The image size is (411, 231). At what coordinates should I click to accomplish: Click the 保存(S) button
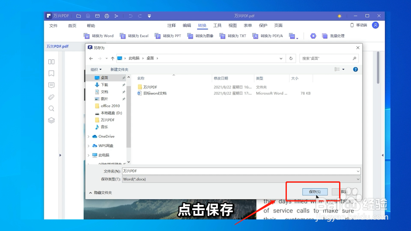click(x=315, y=192)
